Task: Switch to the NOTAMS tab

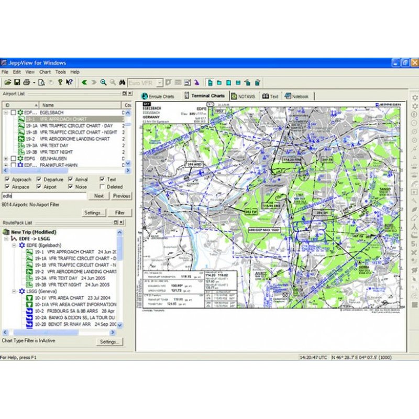Action: tap(243, 96)
